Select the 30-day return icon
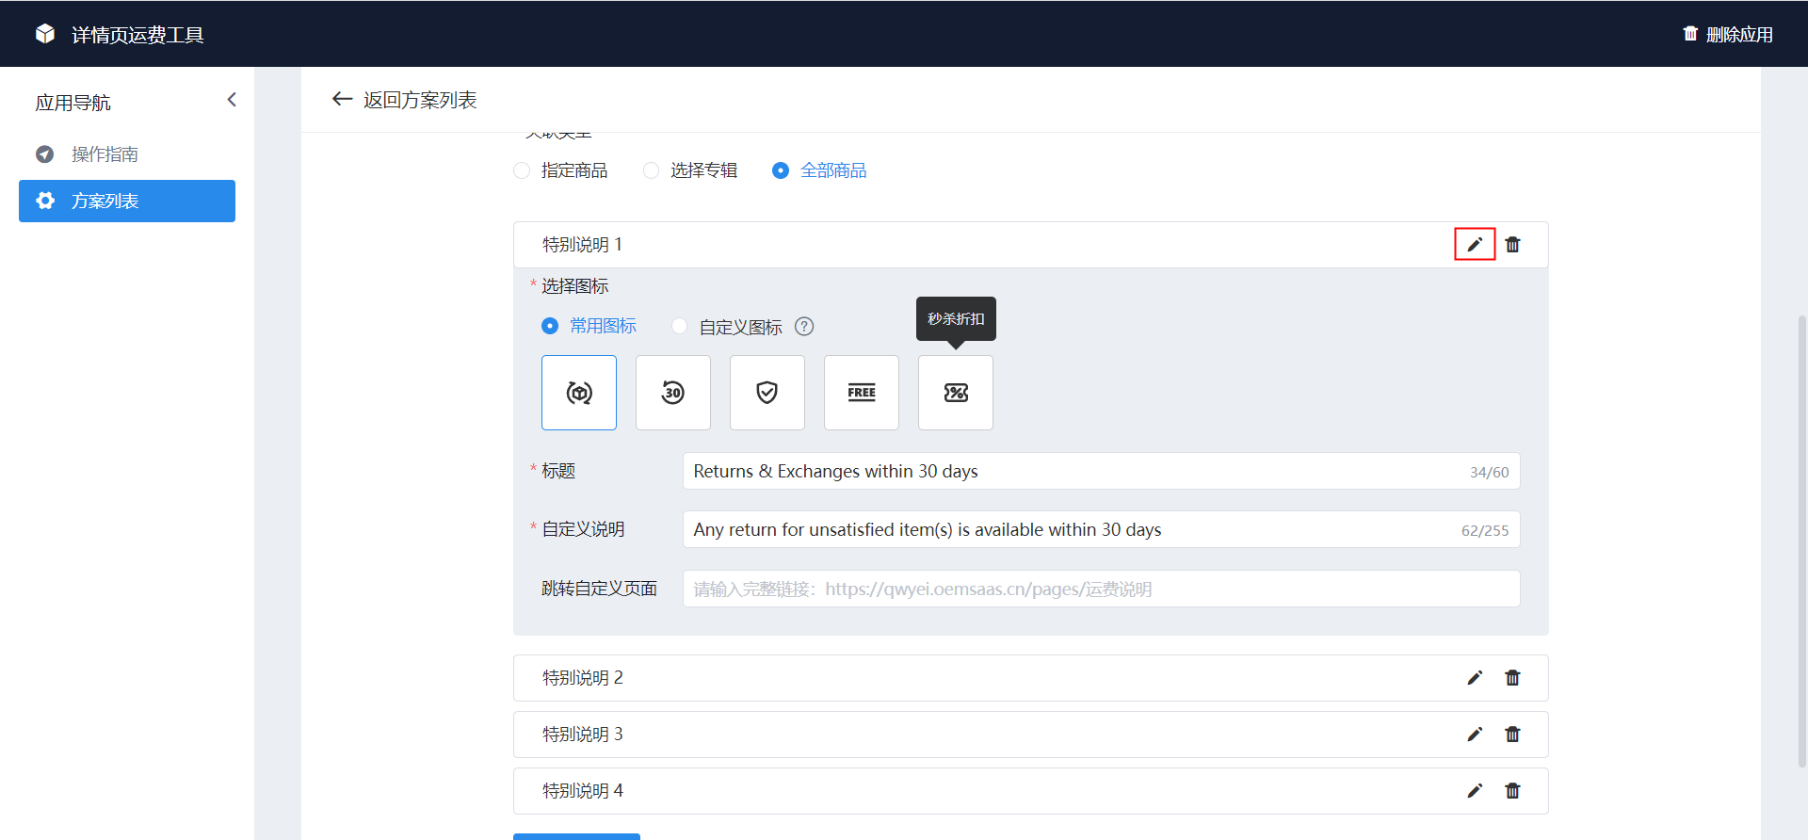Screen dimensions: 1808x840 point(673,393)
